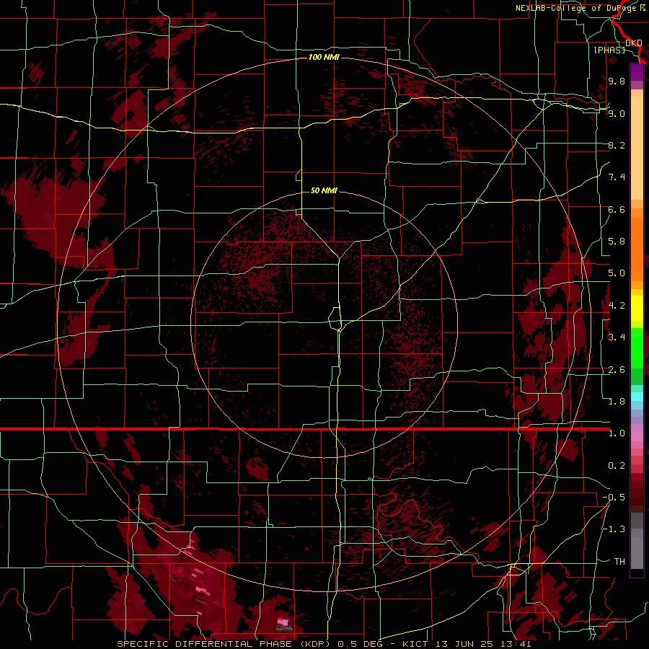Select the 2.6 scale label
This screenshot has height=649, width=649.
click(x=617, y=370)
